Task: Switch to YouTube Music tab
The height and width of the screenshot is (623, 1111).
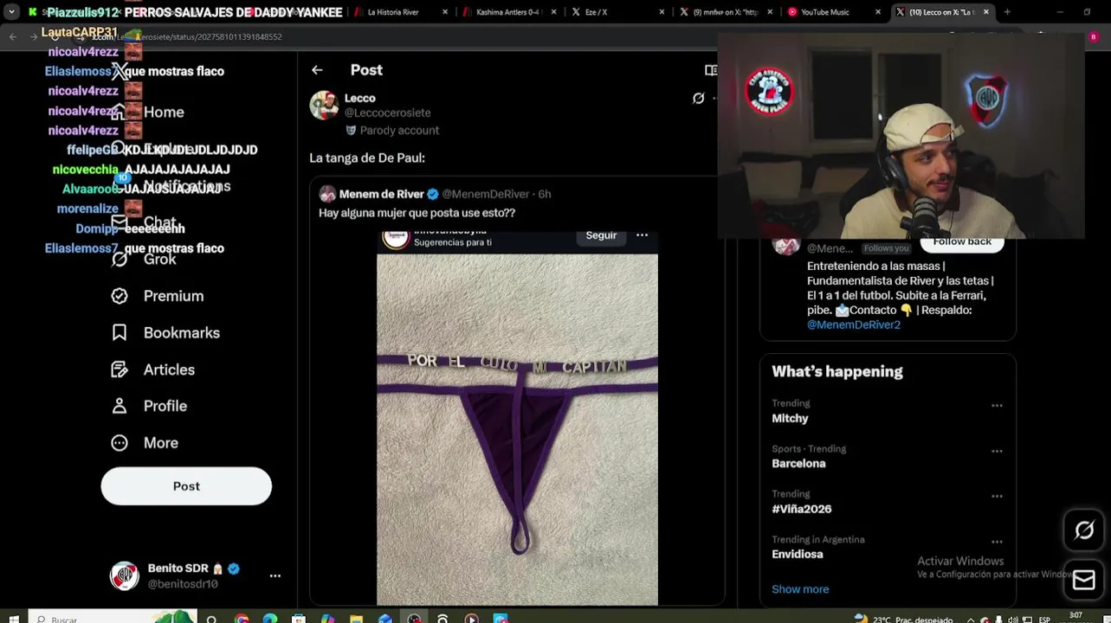Action: (833, 12)
